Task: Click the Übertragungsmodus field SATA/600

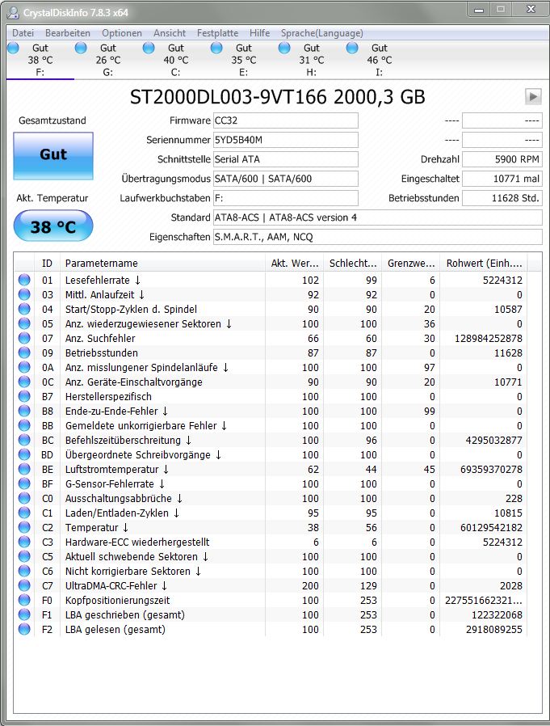Action: pyautogui.click(x=285, y=179)
